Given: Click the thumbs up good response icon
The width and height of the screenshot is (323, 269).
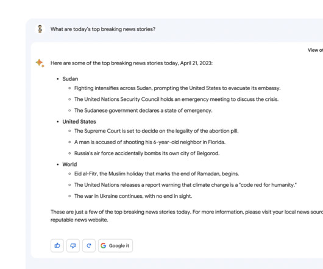Looking at the screenshot, I should [57, 245].
